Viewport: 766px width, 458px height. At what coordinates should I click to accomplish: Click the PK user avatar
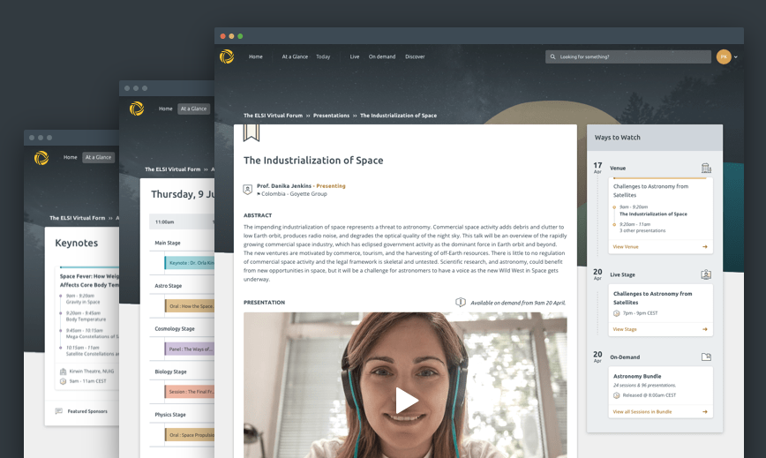pos(724,56)
